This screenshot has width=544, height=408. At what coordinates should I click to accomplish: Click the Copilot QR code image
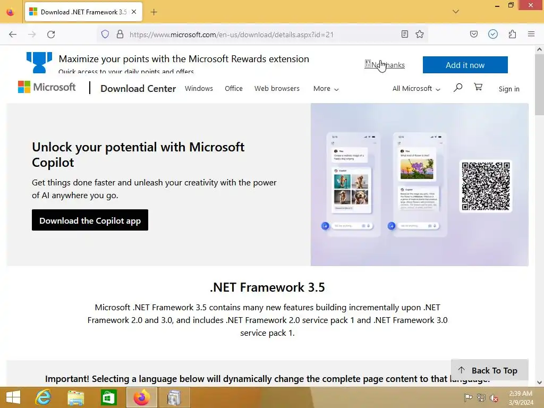(486, 186)
